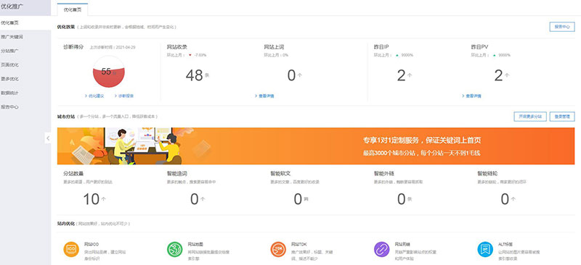
Task: Click the last diagnosis date 2021-04-29
Action: tap(126, 48)
